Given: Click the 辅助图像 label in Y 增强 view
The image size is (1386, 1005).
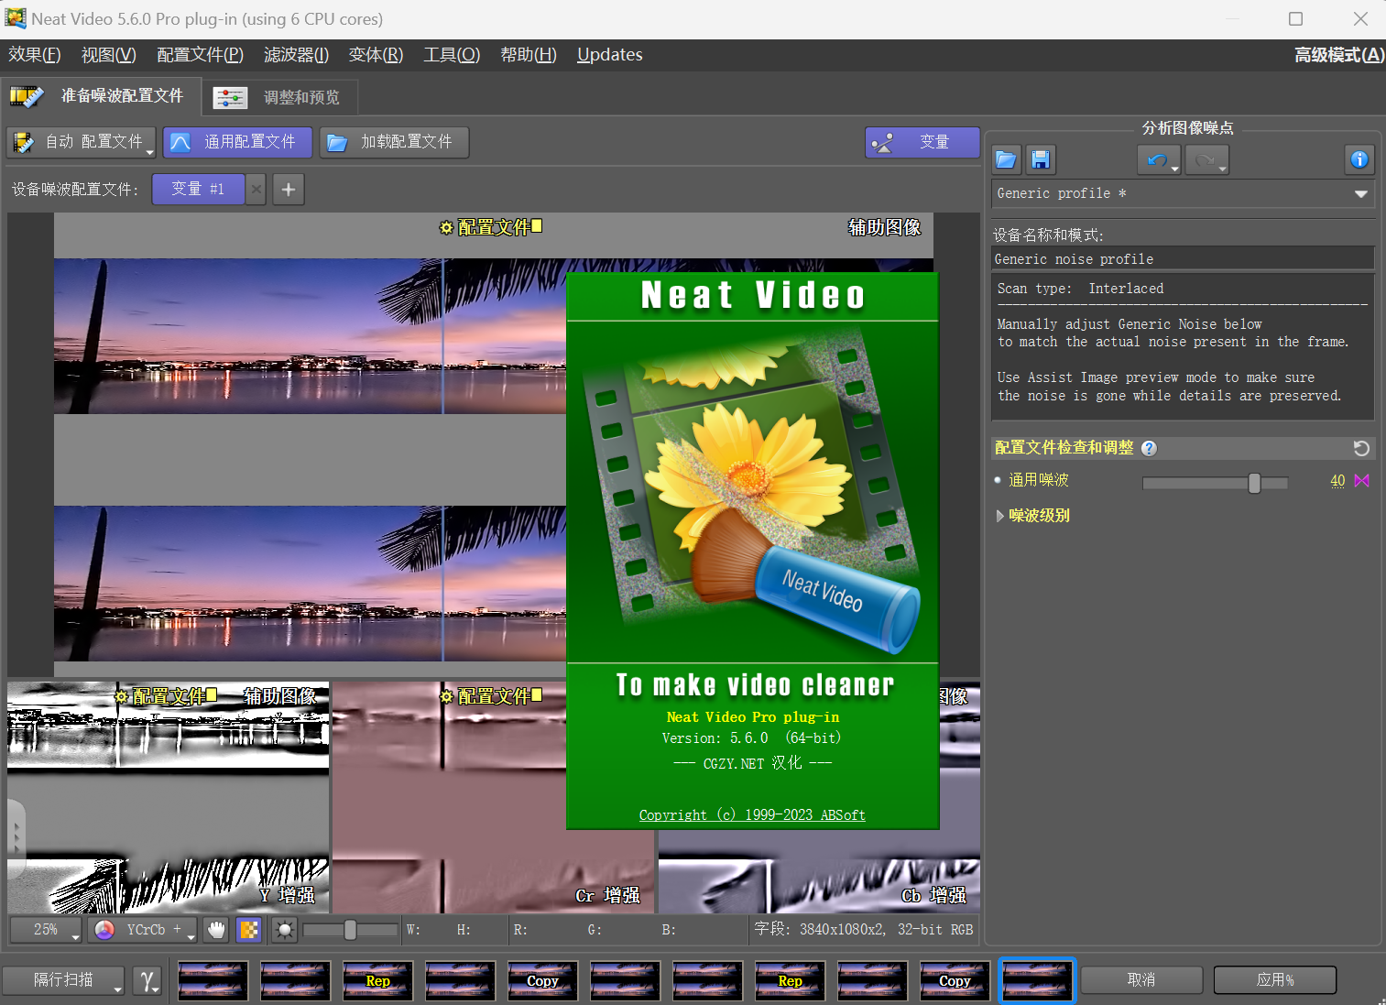Looking at the screenshot, I should (x=279, y=696).
